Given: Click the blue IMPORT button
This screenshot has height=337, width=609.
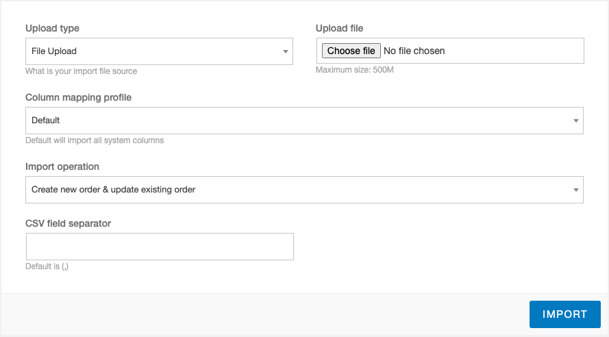Looking at the screenshot, I should tap(564, 314).
